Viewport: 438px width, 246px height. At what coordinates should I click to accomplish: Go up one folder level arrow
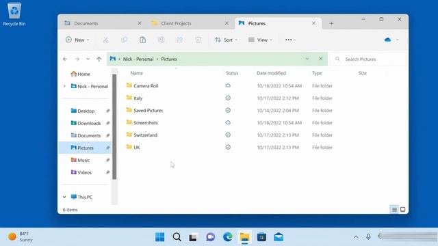tap(99, 59)
